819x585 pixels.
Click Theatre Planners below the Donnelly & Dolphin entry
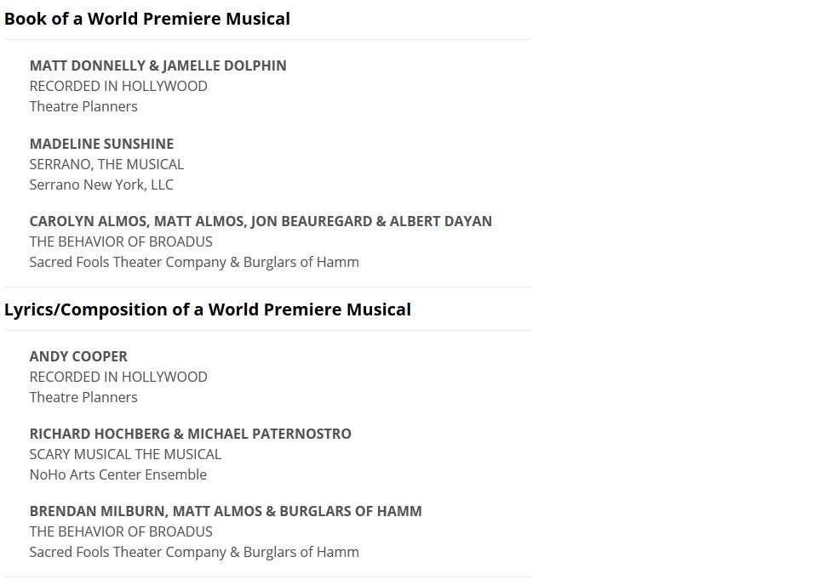pos(83,106)
